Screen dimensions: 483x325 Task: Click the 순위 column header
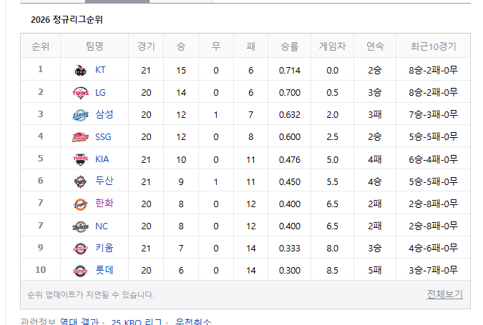(40, 46)
